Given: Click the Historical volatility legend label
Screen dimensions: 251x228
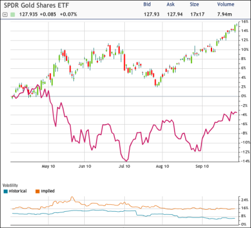Looking at the screenshot, I should tap(18, 191).
